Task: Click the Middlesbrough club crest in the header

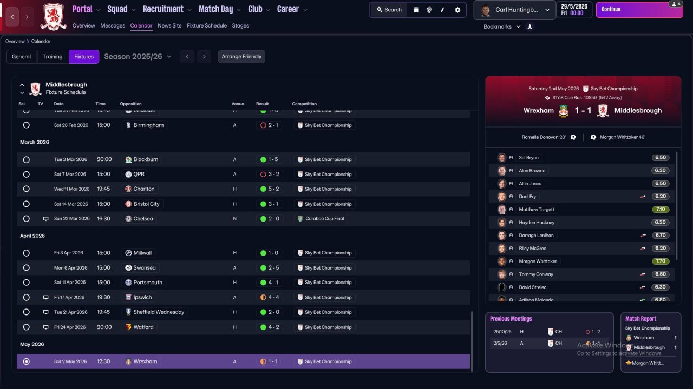Action: coord(54,16)
